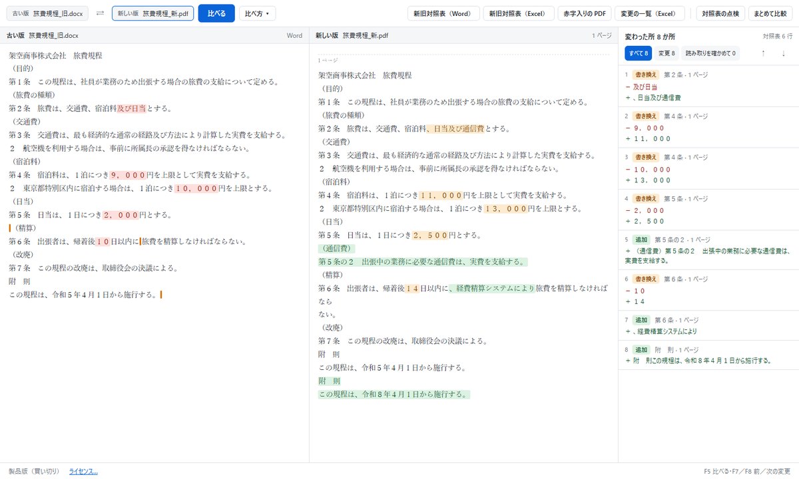Show 変更 8 filter tab
This screenshot has height=479, width=799.
click(x=666, y=53)
